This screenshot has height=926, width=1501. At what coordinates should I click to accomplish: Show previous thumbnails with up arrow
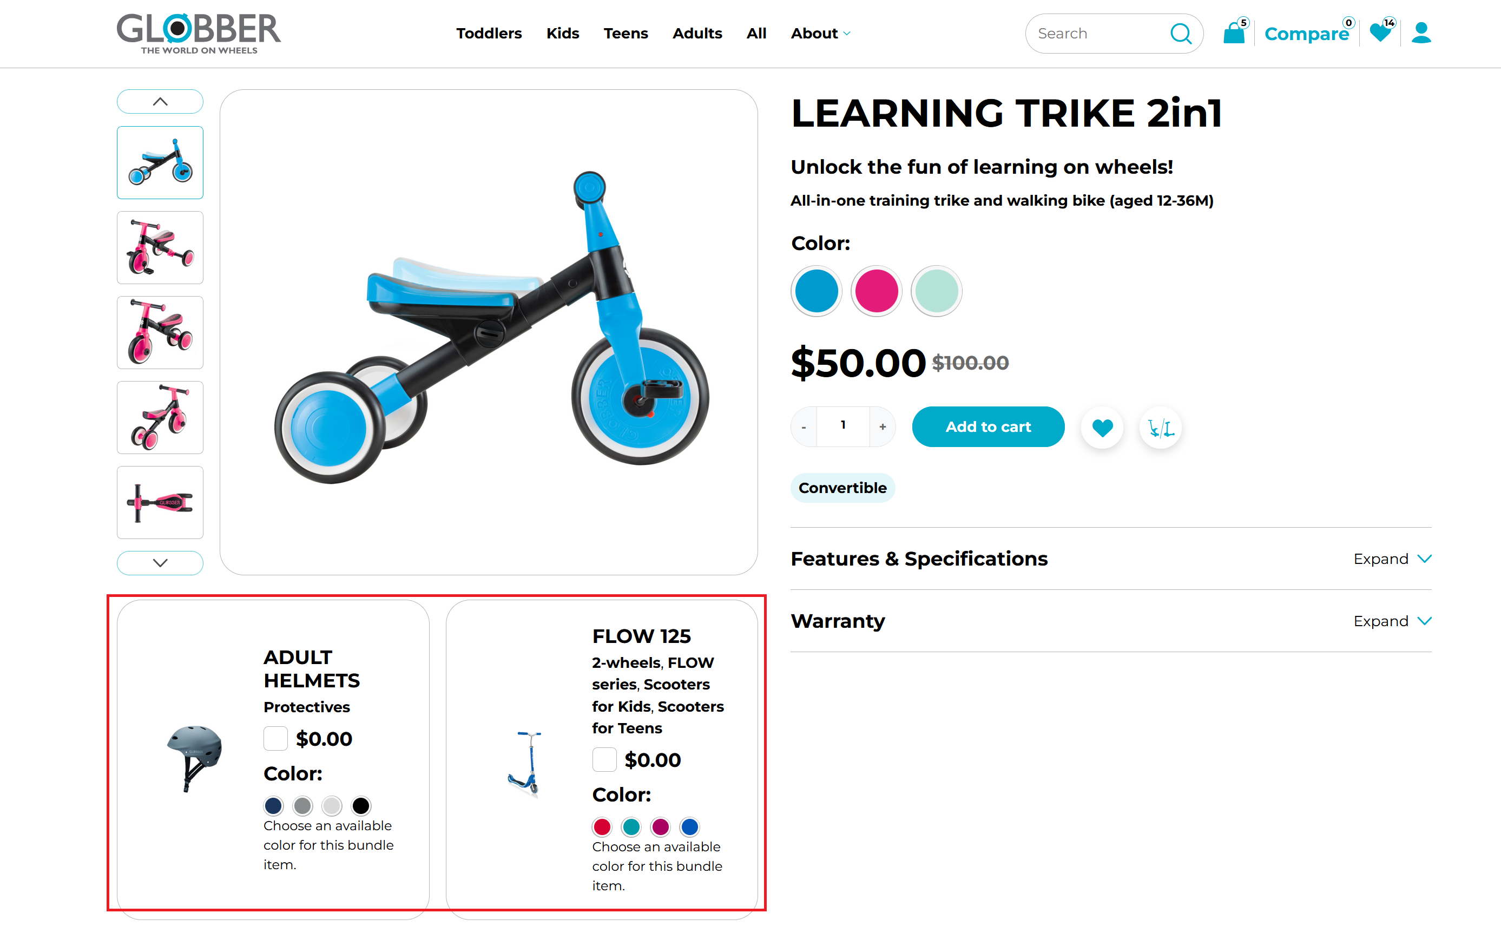coord(160,102)
